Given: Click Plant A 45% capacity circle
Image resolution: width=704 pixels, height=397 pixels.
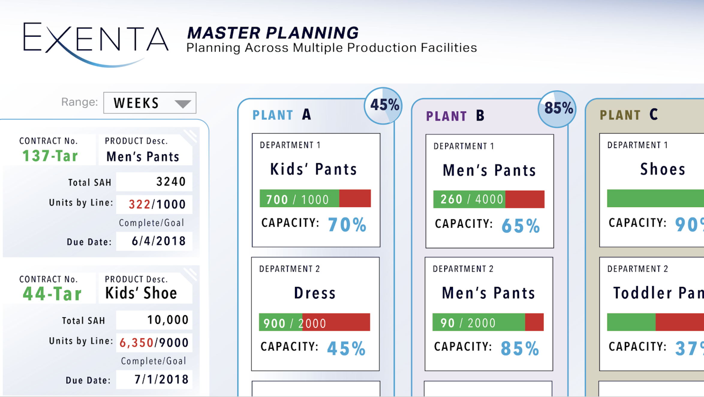Looking at the screenshot, I should point(383,106).
